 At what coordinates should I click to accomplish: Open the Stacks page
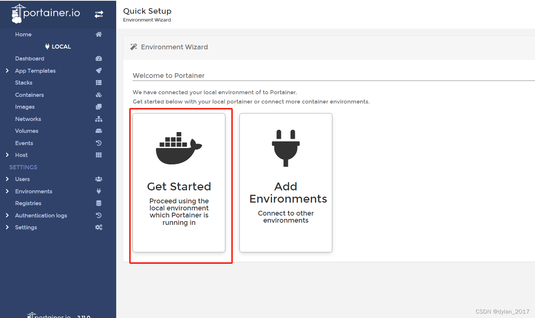(24, 83)
